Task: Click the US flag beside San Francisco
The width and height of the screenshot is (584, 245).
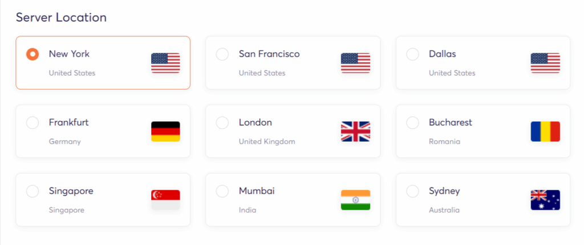Action: coord(355,63)
